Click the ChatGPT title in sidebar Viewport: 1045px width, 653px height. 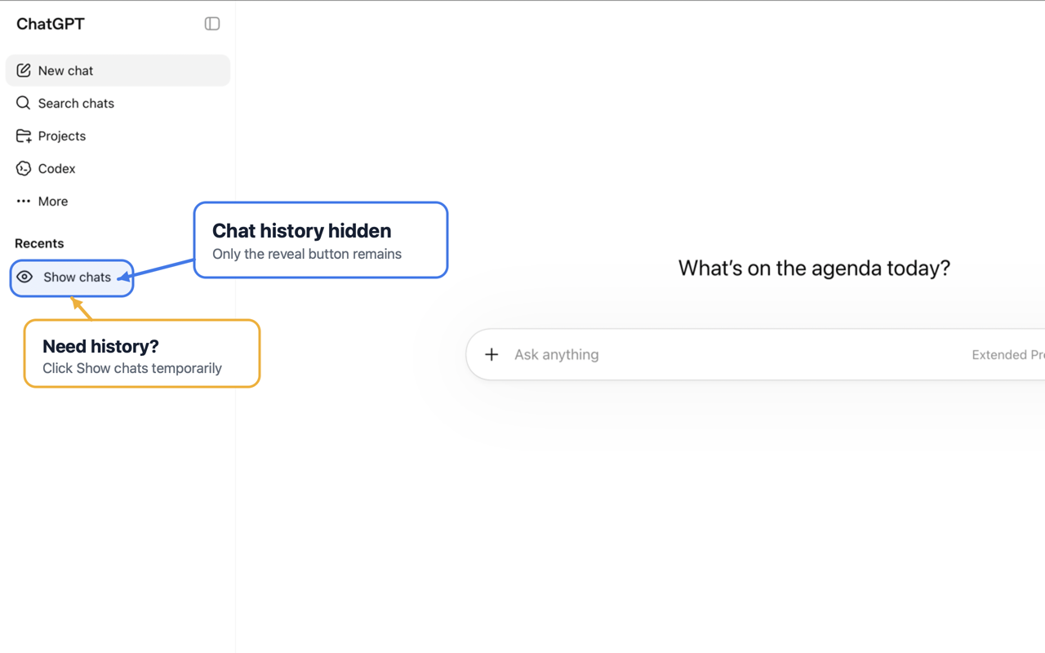pos(51,24)
